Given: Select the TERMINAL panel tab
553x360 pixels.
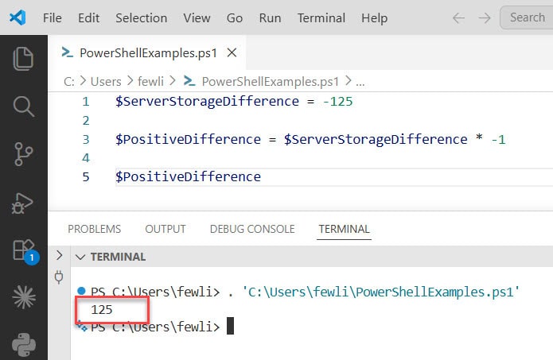Looking at the screenshot, I should click(x=344, y=229).
